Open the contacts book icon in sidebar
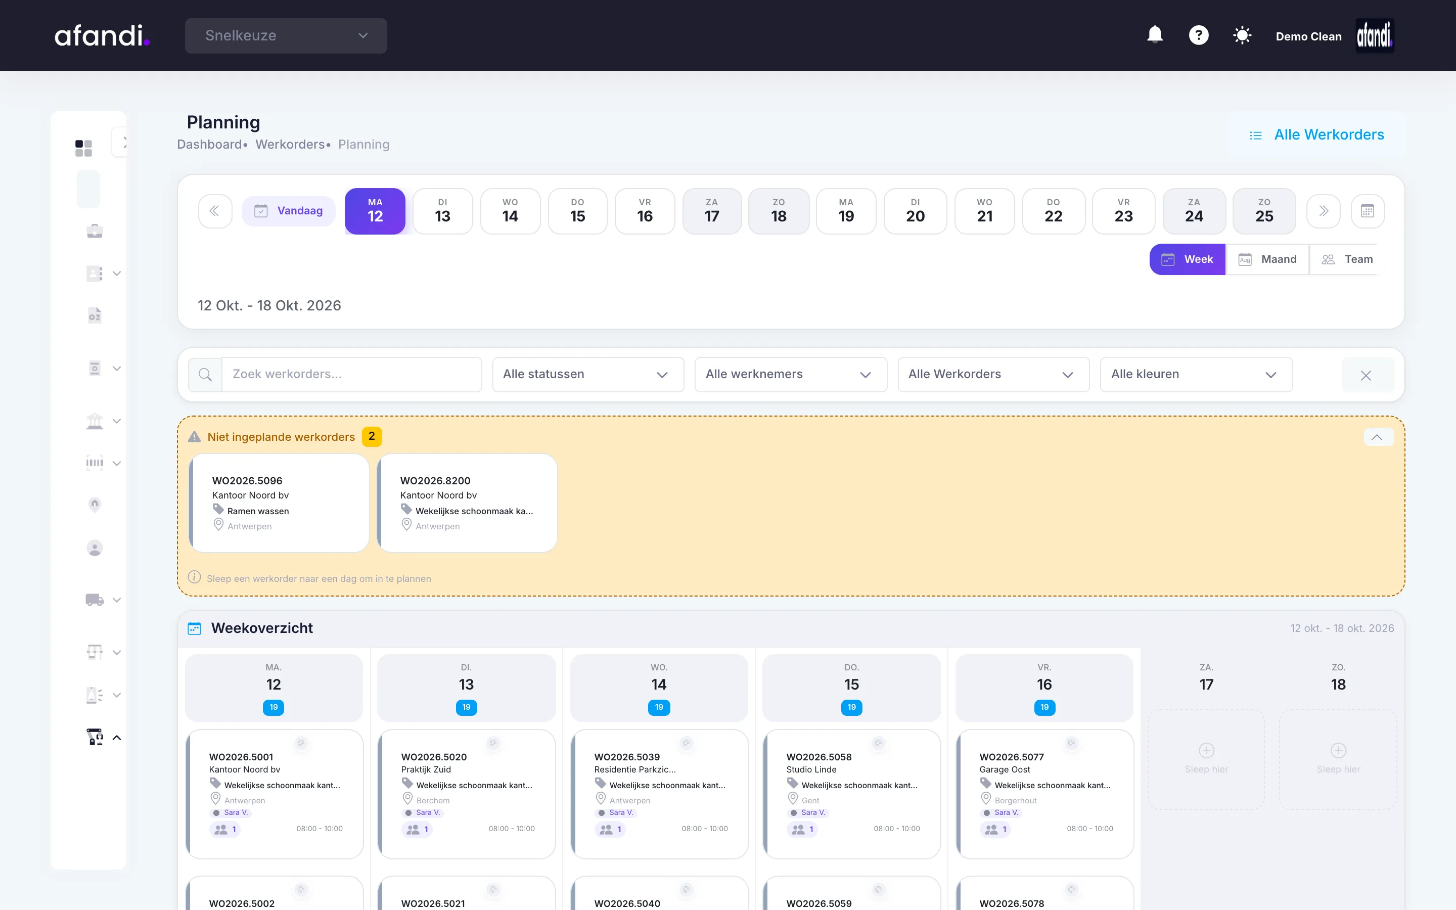This screenshot has height=910, width=1456. tap(95, 273)
